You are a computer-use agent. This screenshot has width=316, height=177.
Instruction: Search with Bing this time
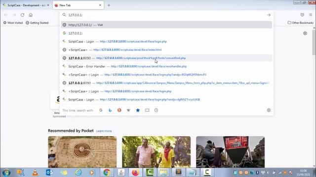tap(110, 110)
